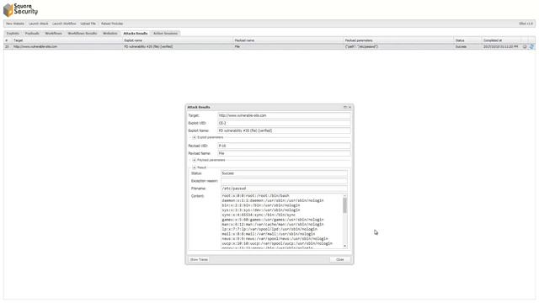Click the path /etc/passwd payload parameters cell
The image size is (539, 303).
click(398, 46)
